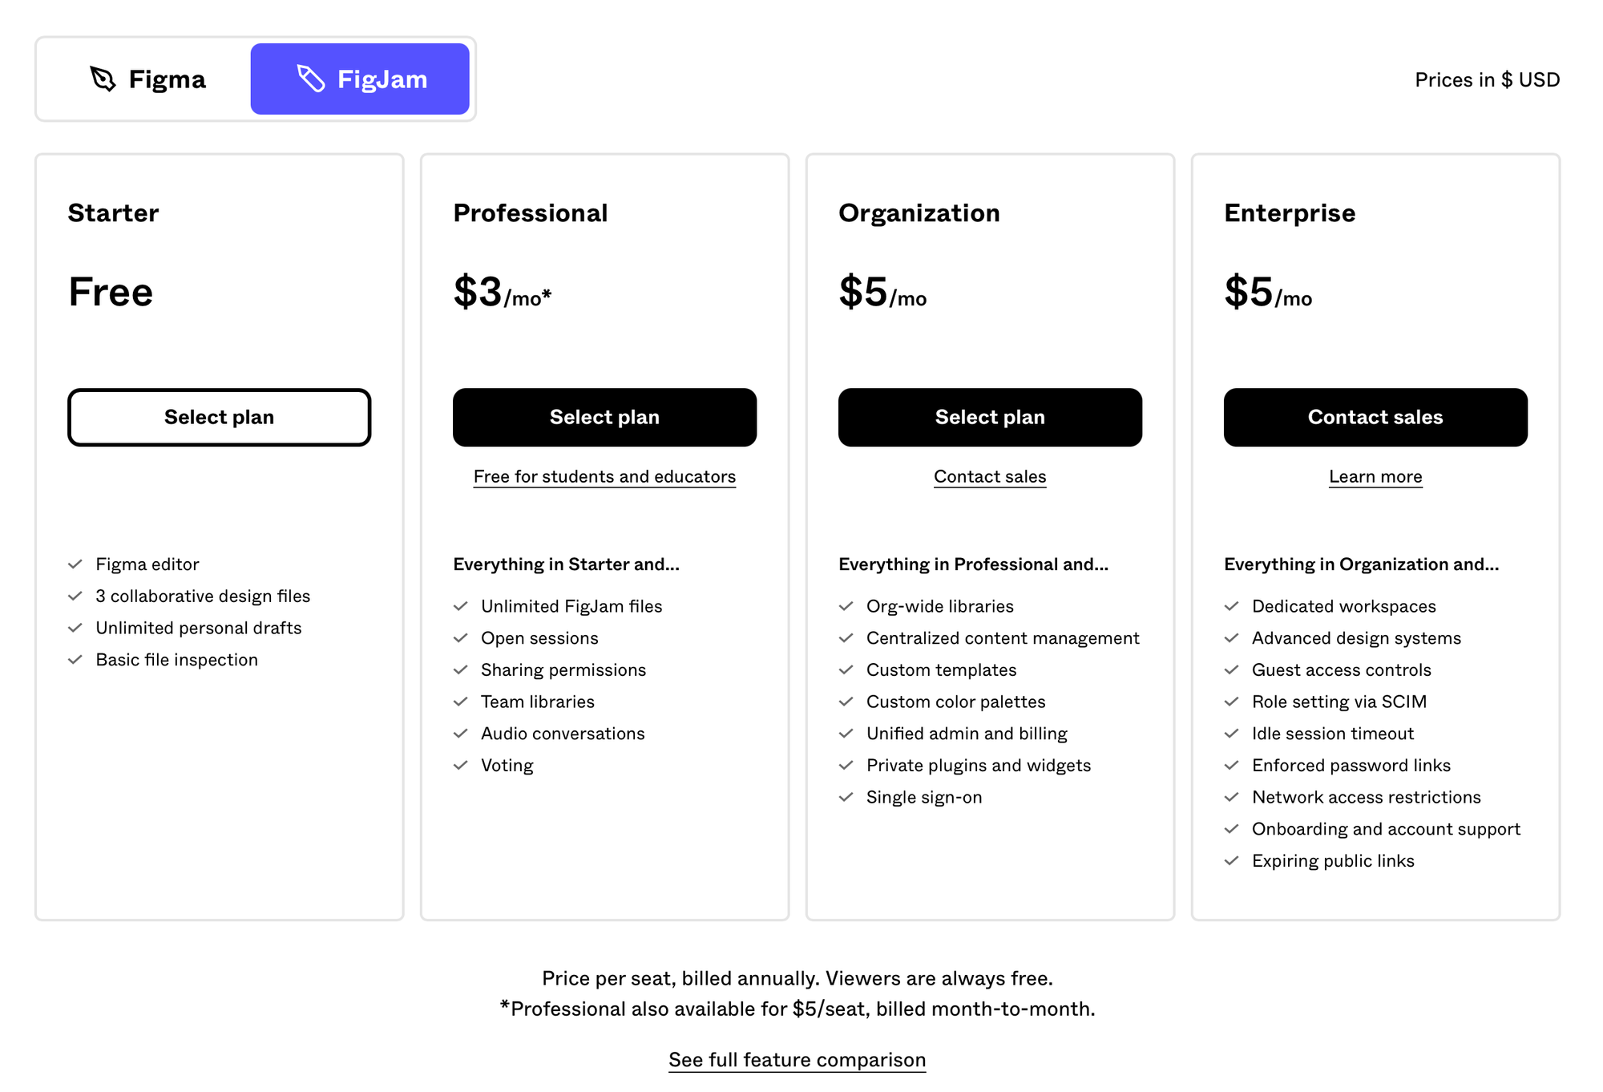The height and width of the screenshot is (1092, 1603).
Task: Open the Enterprise Learn more link
Action: [1376, 477]
